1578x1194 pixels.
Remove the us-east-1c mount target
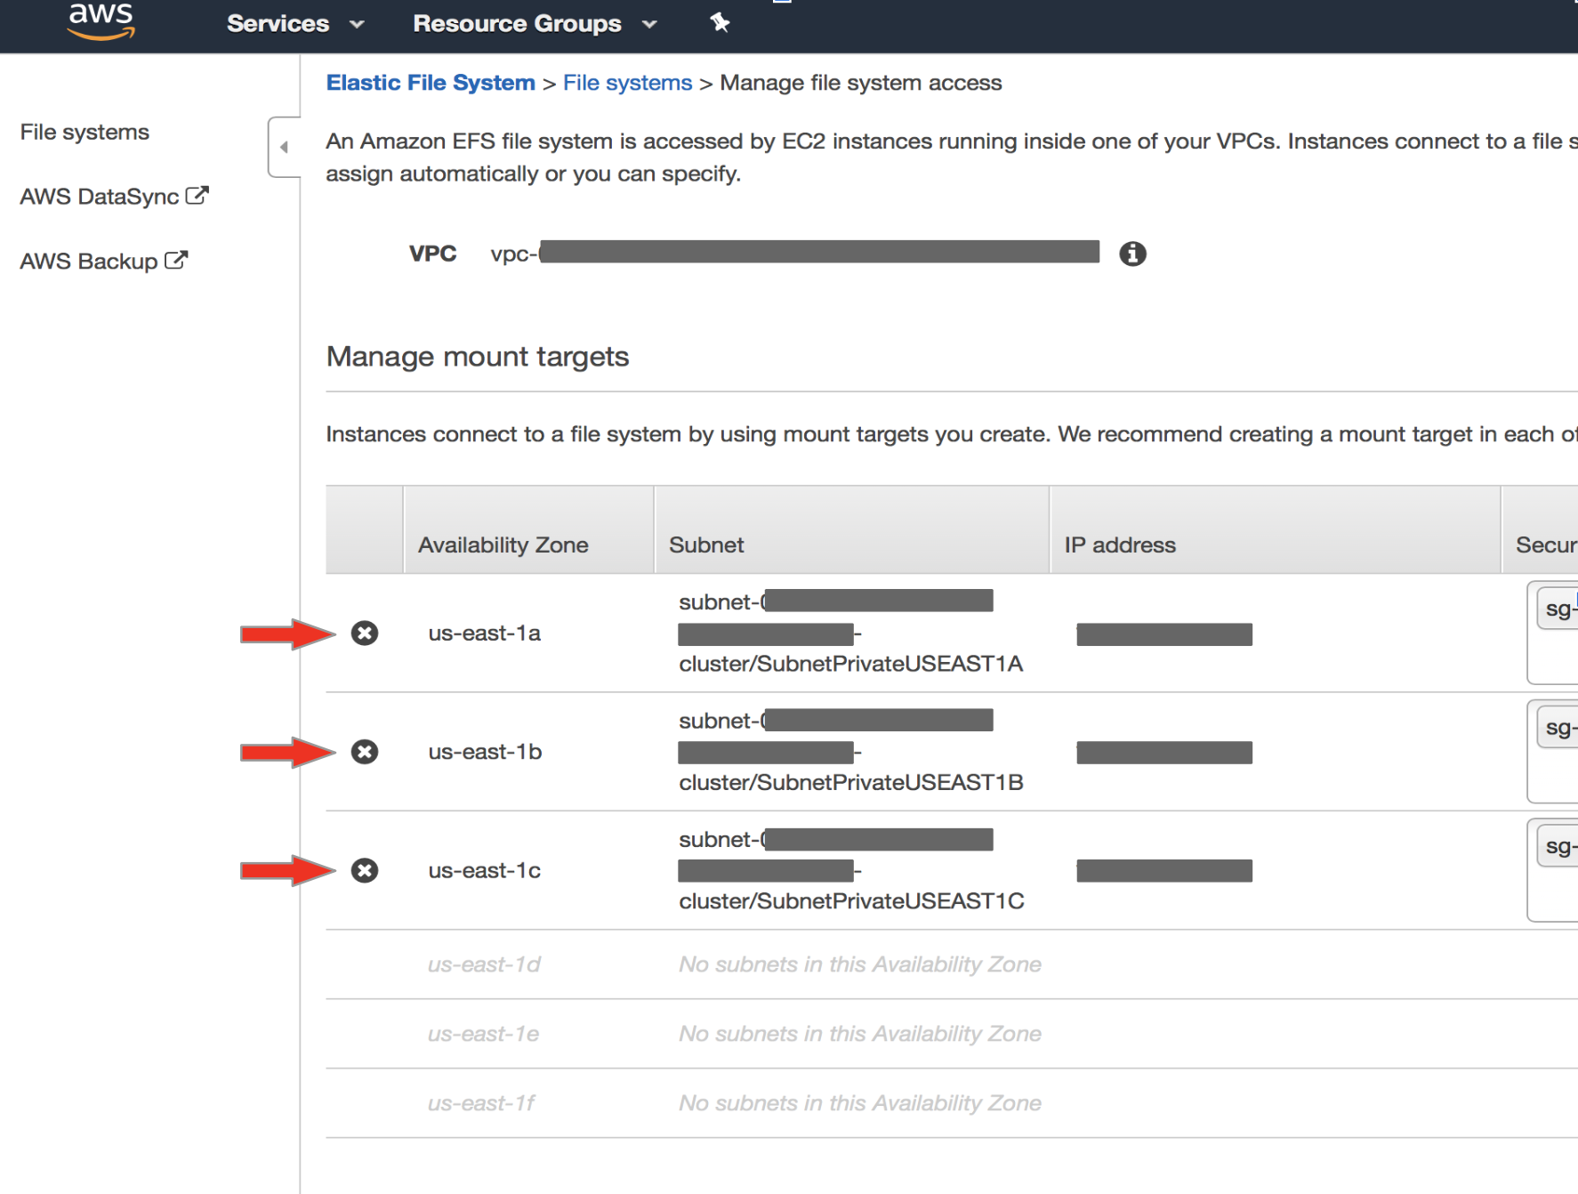[364, 871]
